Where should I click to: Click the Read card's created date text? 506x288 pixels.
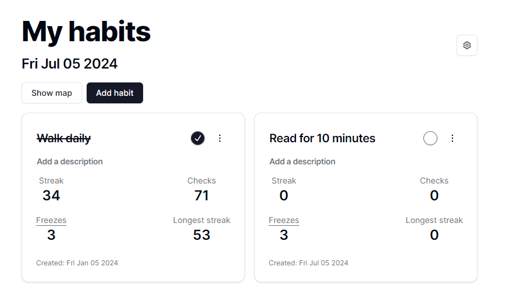[x=308, y=263]
